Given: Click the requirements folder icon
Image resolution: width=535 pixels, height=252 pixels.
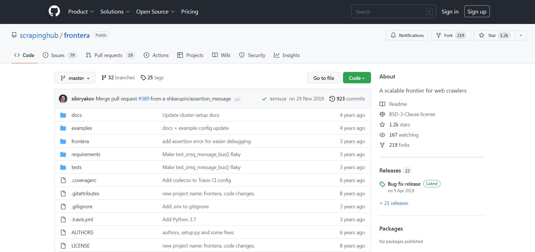Looking at the screenshot, I should 63,154.
